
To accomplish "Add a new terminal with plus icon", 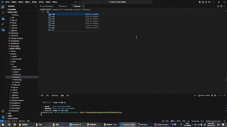I will 195,96.
